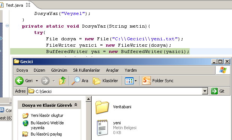Click the Back (Geri) arrow icon
The width and height of the screenshot is (232, 140).
pyautogui.click(x=19, y=81)
